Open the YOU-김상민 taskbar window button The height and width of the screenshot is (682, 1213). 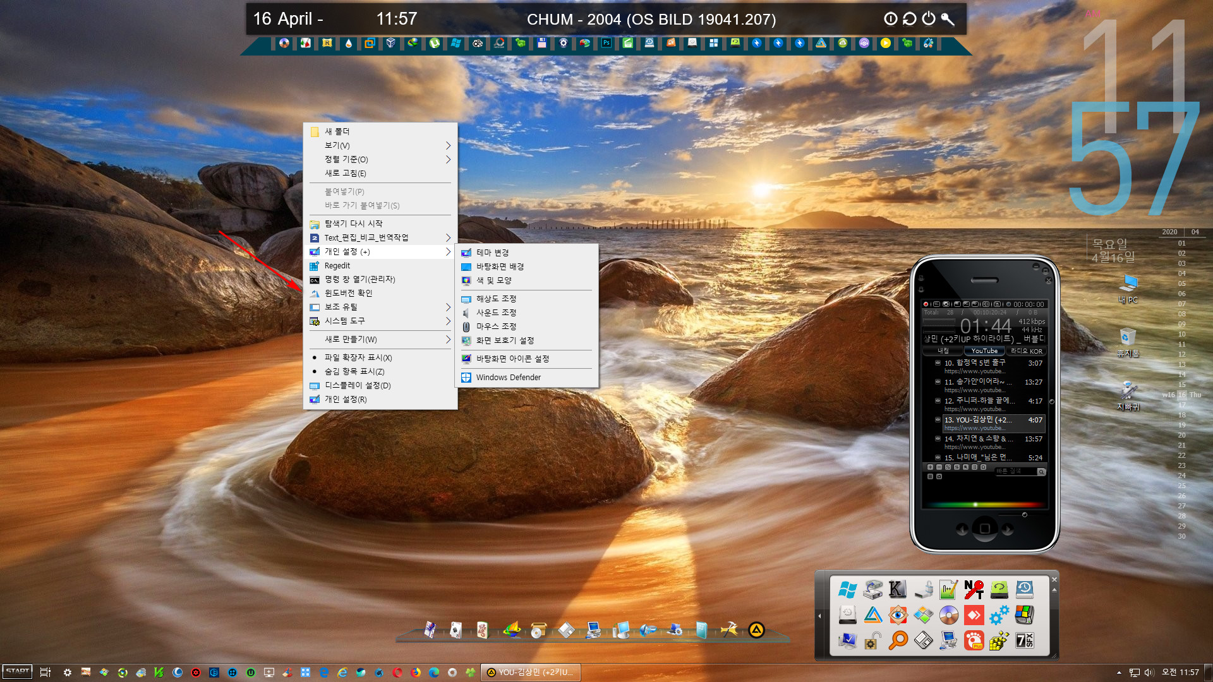531,673
